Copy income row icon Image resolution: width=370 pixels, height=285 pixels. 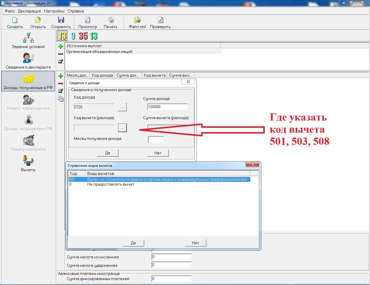click(60, 99)
